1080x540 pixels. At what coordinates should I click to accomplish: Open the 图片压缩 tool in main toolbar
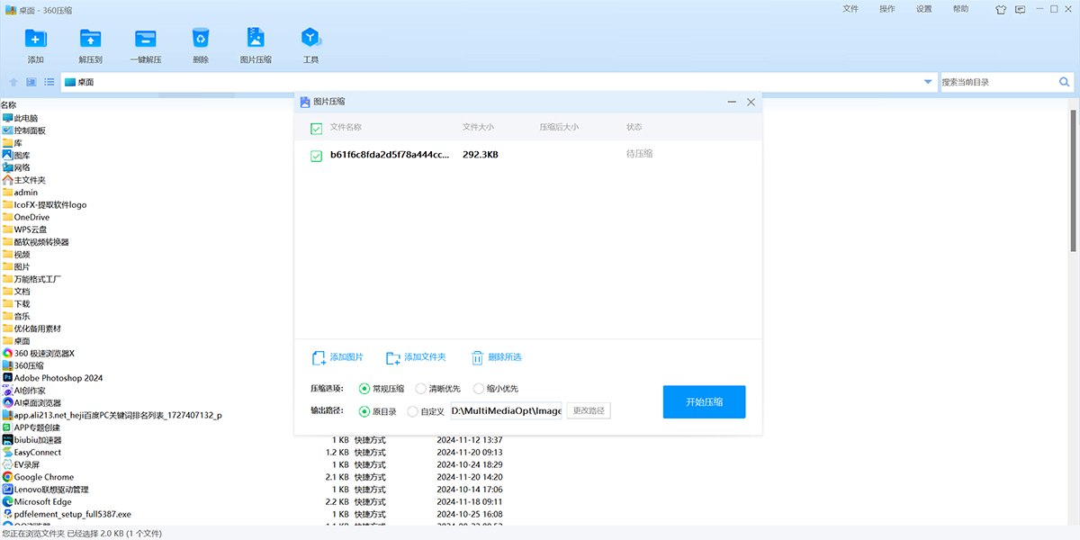click(256, 38)
